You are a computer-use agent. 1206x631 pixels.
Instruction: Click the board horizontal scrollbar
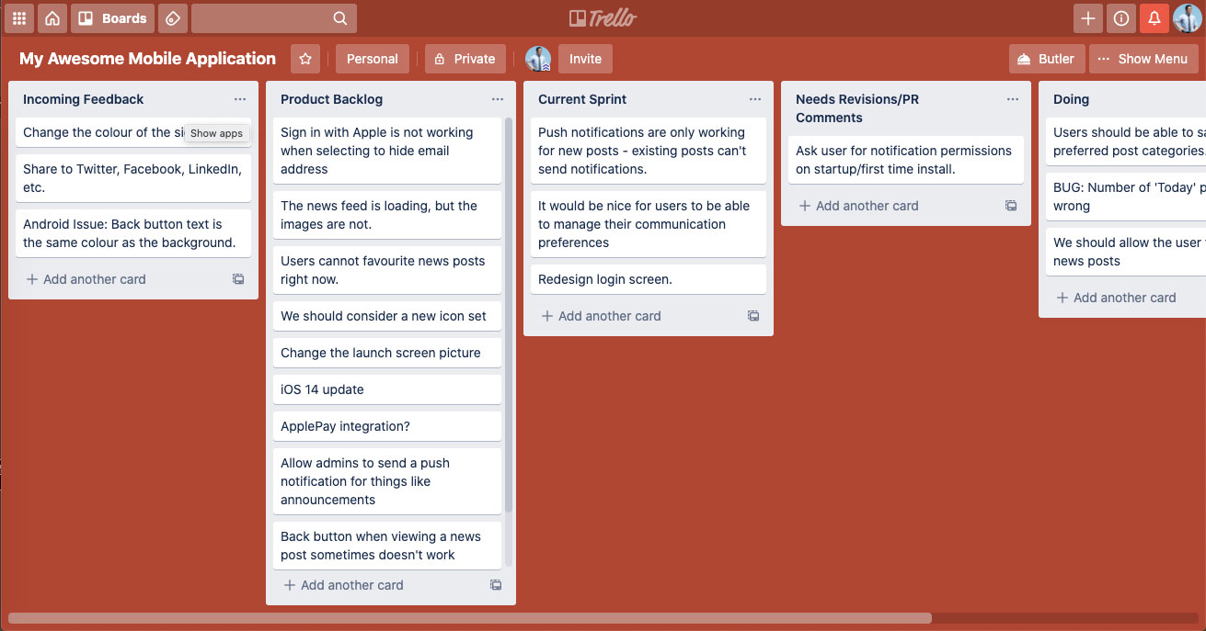[x=469, y=618]
